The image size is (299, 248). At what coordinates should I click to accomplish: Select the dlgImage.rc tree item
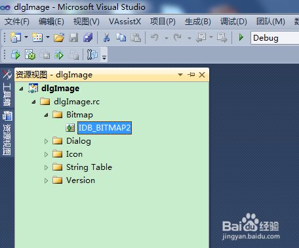click(x=77, y=102)
